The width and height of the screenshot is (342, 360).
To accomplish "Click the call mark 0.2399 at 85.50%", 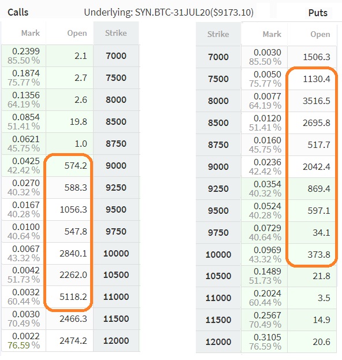I will point(24,56).
